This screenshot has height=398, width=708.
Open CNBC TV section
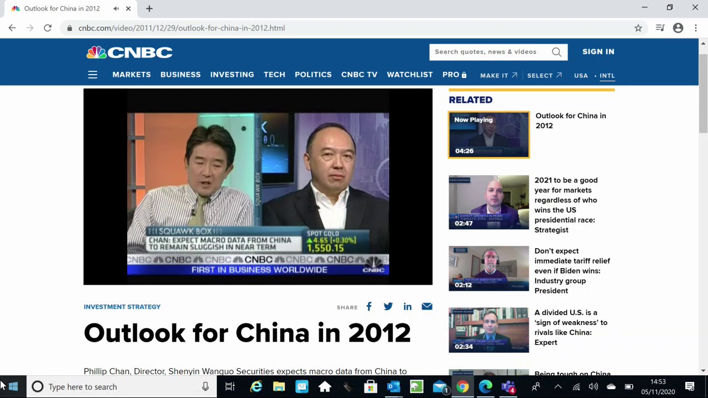pyautogui.click(x=359, y=75)
